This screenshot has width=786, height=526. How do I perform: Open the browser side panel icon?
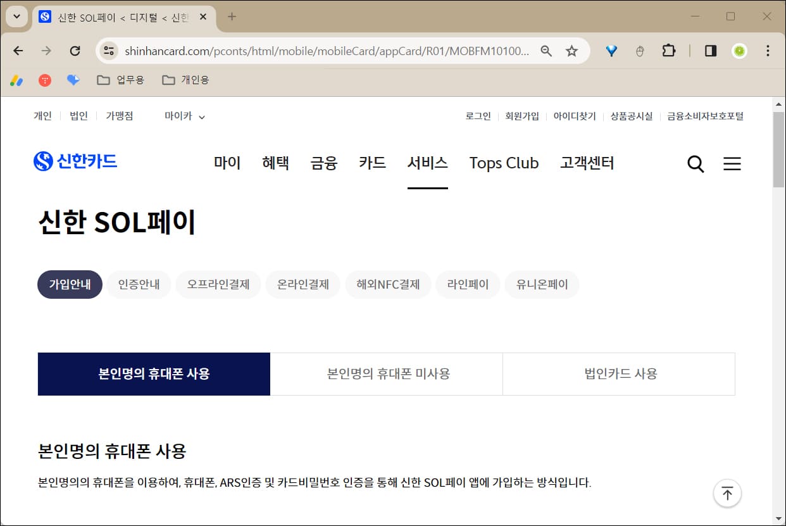[x=710, y=51]
